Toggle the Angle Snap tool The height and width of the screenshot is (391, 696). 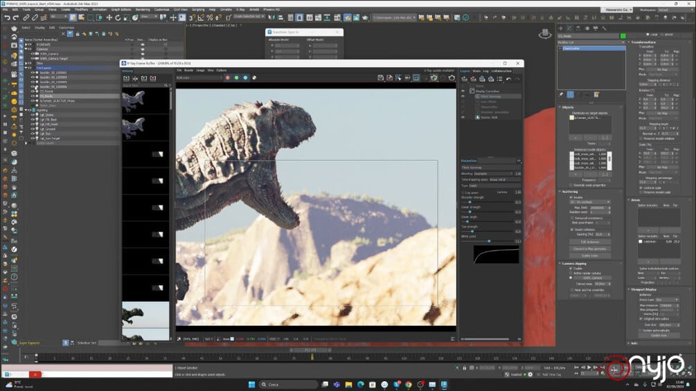click(x=201, y=18)
